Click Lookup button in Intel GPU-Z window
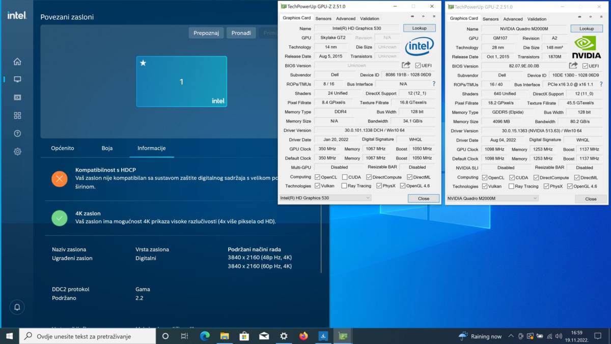 [x=420, y=28]
